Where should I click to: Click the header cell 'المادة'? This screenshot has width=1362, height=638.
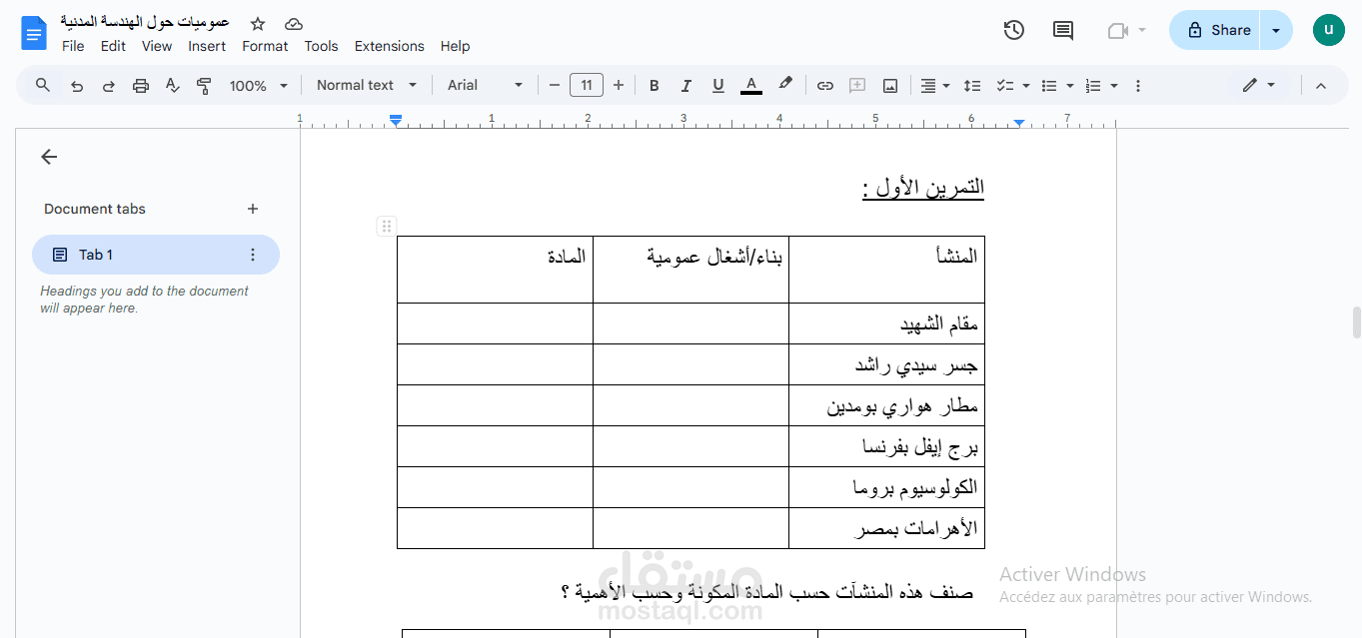495,270
